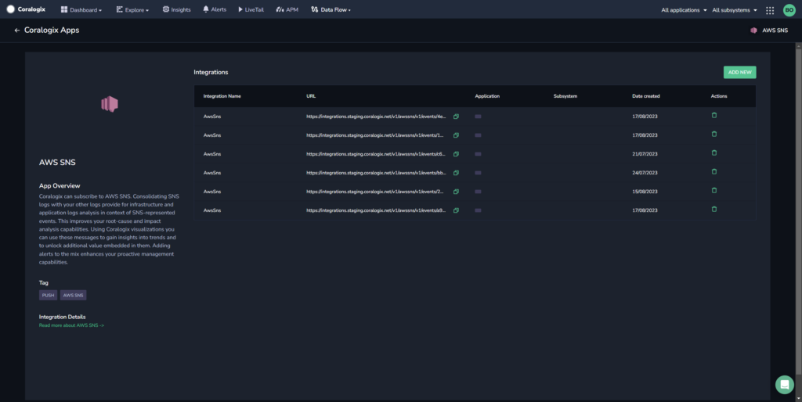802x402 pixels.
Task: Click the ADD NEW integration button
Action: (739, 73)
